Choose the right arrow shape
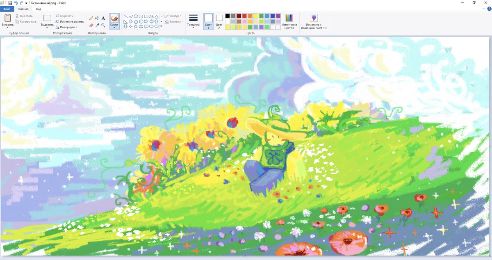Image resolution: width=492 pixels, height=260 pixels. [x=146, y=21]
